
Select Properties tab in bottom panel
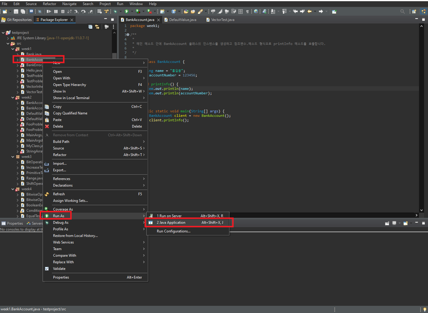coord(12,223)
